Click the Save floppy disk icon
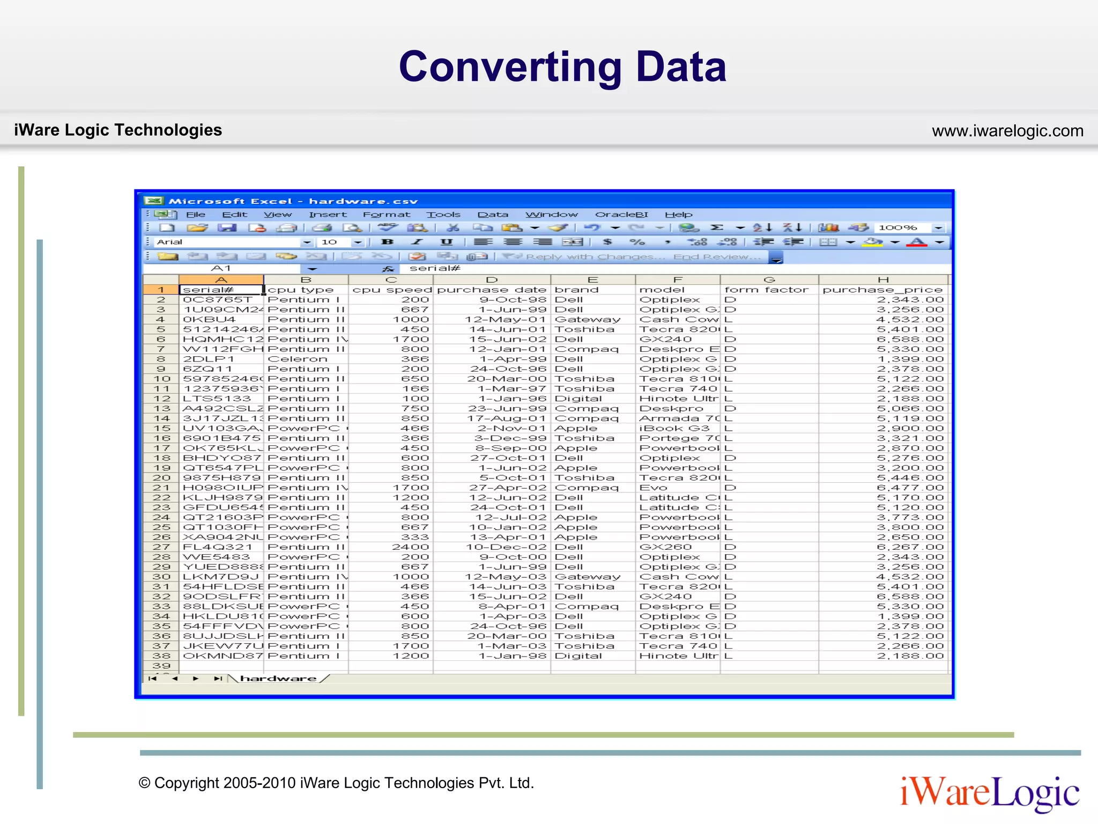1098x824 pixels. tap(227, 228)
